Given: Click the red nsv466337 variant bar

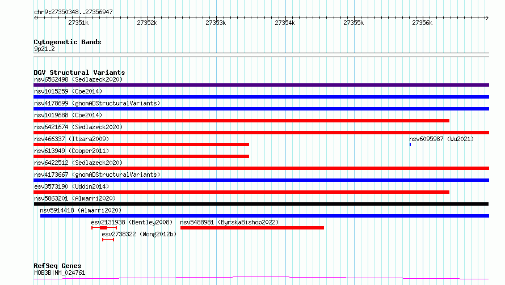Looking at the screenshot, I should pos(141,144).
